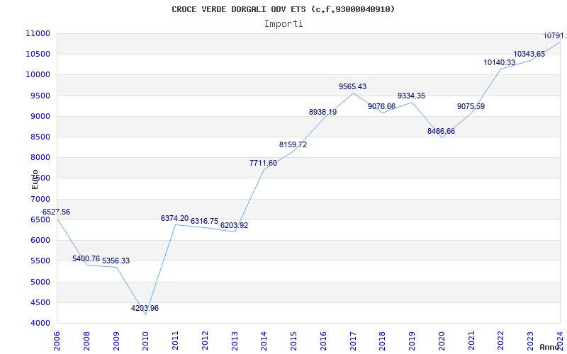
Task: Click the data label 5400.76
Action: (x=86, y=258)
